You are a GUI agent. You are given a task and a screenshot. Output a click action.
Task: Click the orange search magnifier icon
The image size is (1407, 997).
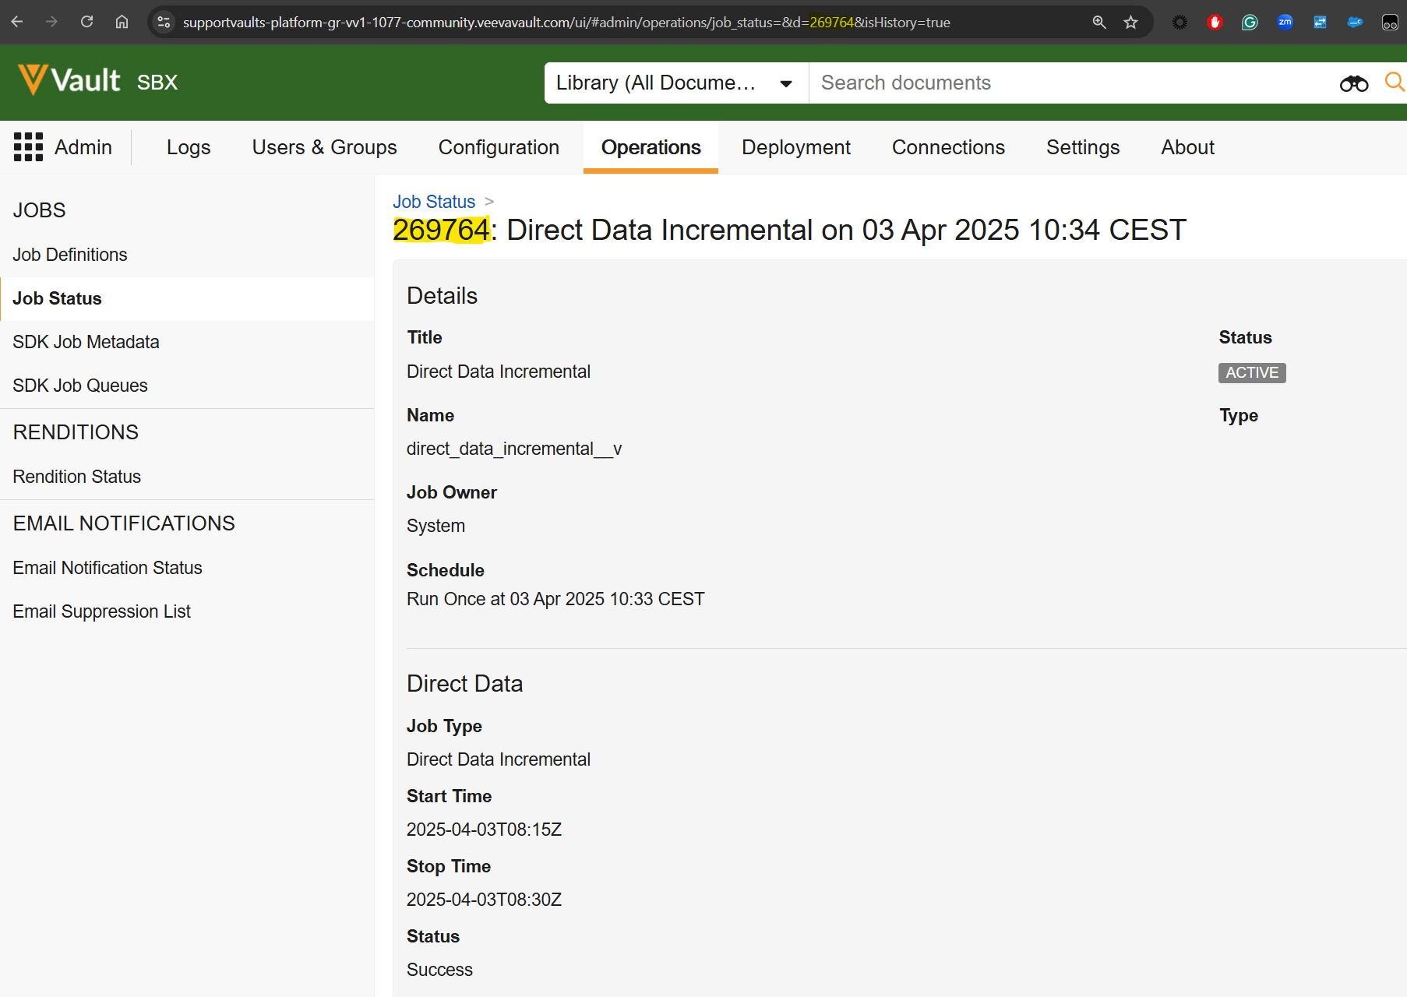coord(1393,82)
